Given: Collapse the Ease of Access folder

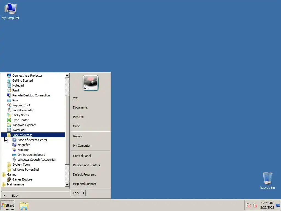Looking at the screenshot, I should (33, 135).
